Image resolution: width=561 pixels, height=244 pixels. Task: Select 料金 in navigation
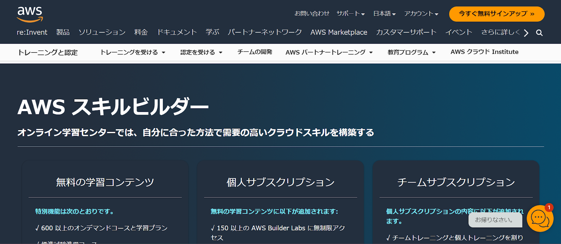[x=141, y=33]
